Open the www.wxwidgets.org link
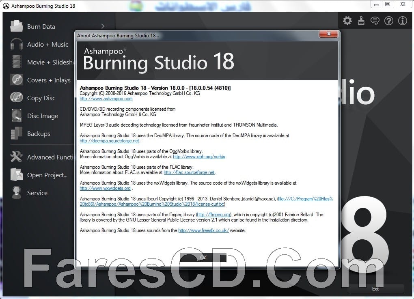This screenshot has width=414, height=299. (x=105, y=188)
